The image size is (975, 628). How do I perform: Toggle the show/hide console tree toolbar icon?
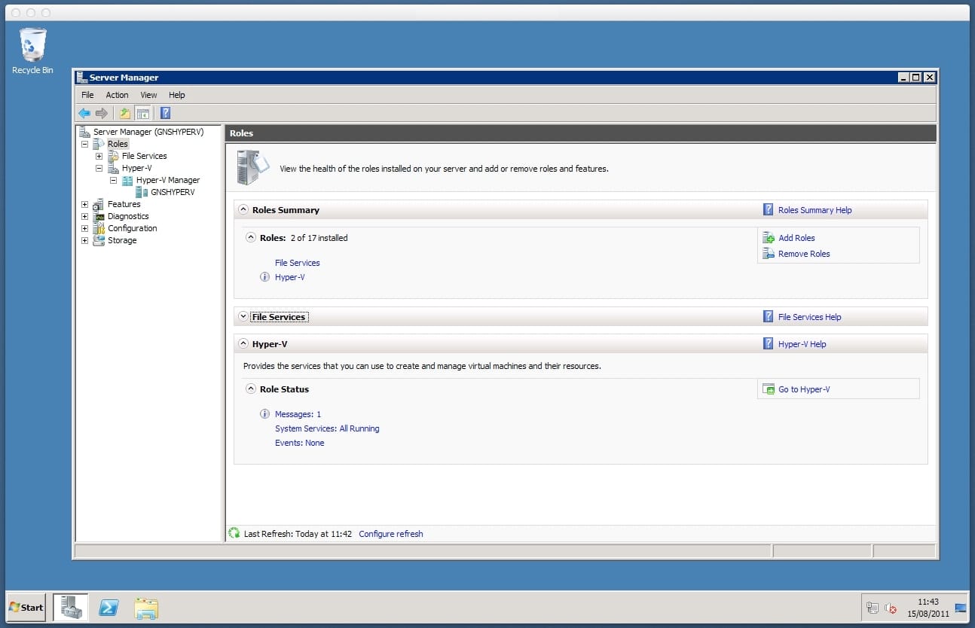click(x=143, y=113)
